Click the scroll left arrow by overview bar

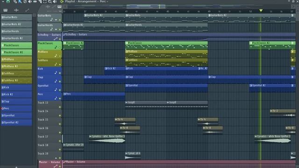(x=65, y=7)
